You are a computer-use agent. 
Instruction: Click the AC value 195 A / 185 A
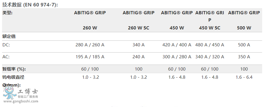coord(90,57)
